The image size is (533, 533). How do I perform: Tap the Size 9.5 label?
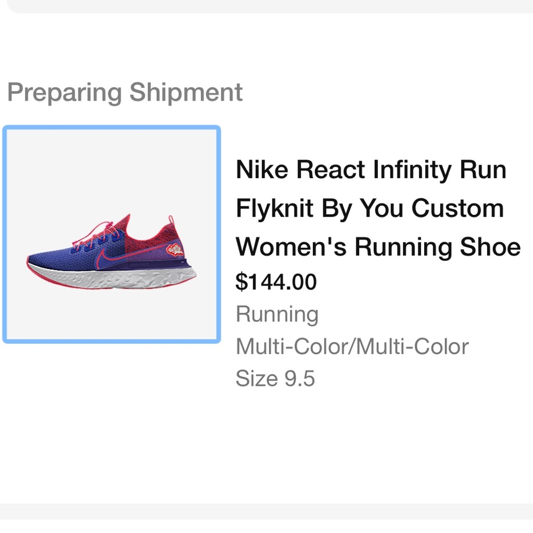pyautogui.click(x=275, y=378)
